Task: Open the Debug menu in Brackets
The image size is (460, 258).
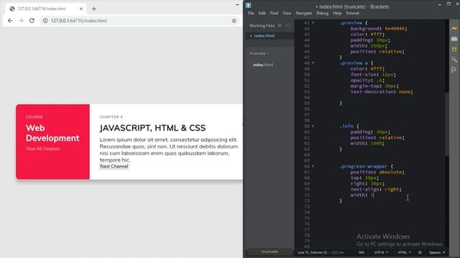Action: click(322, 13)
